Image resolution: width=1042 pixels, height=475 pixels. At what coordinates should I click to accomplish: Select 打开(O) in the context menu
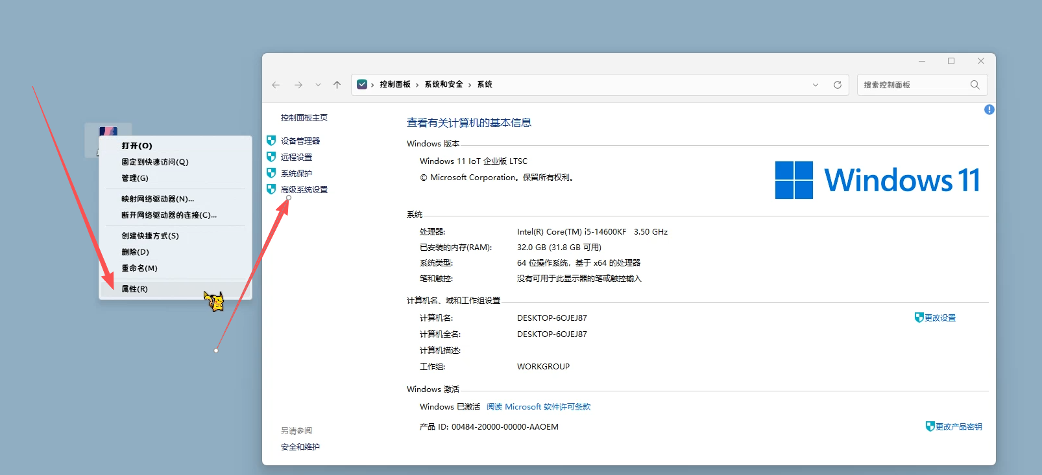137,146
